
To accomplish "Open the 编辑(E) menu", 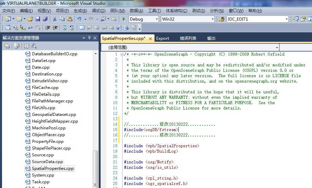I will pos(26,11).
